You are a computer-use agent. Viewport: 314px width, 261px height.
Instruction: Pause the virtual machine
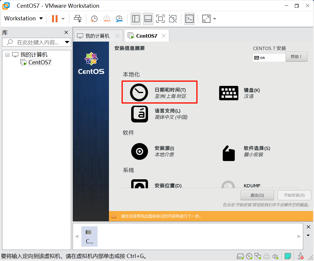(55, 19)
